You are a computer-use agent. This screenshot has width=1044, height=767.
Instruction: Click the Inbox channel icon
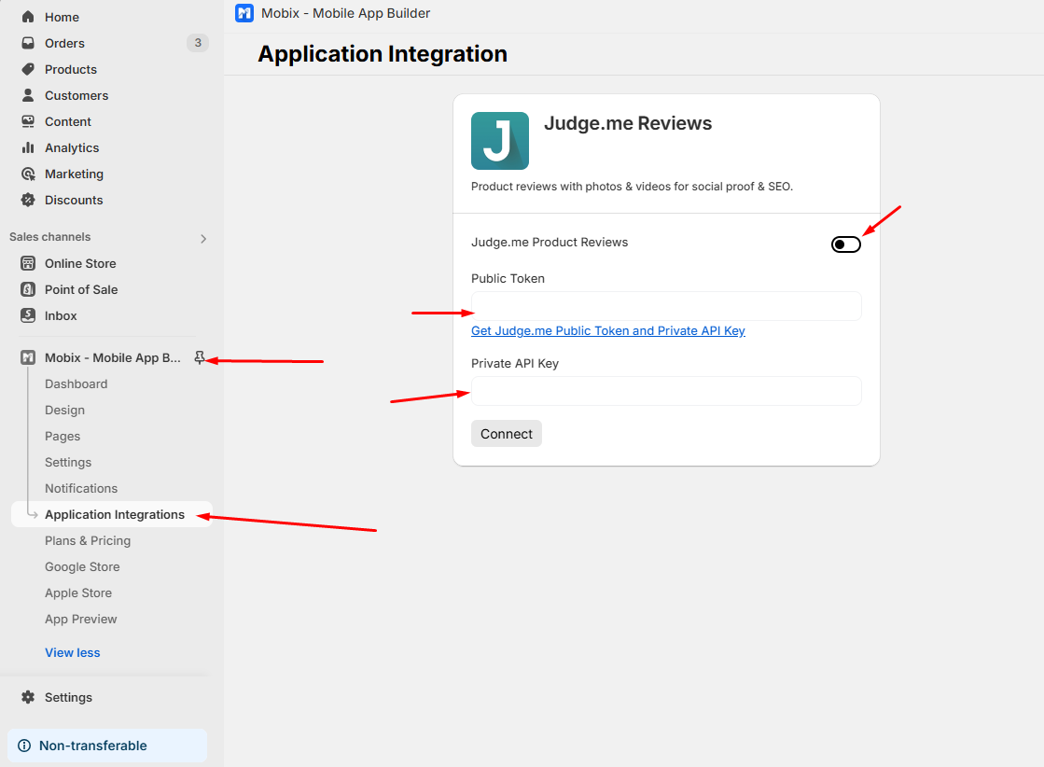coord(28,315)
